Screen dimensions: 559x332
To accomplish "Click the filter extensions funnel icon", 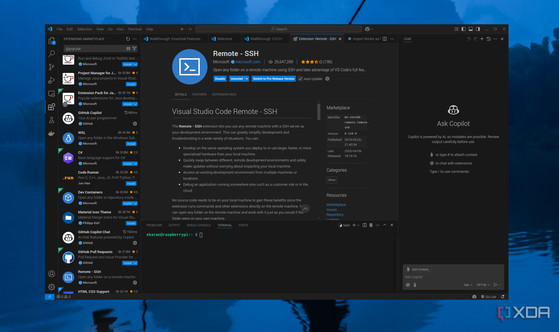I will point(134,49).
